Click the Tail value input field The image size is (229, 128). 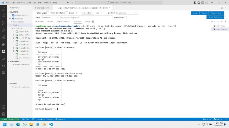coord(103,13)
